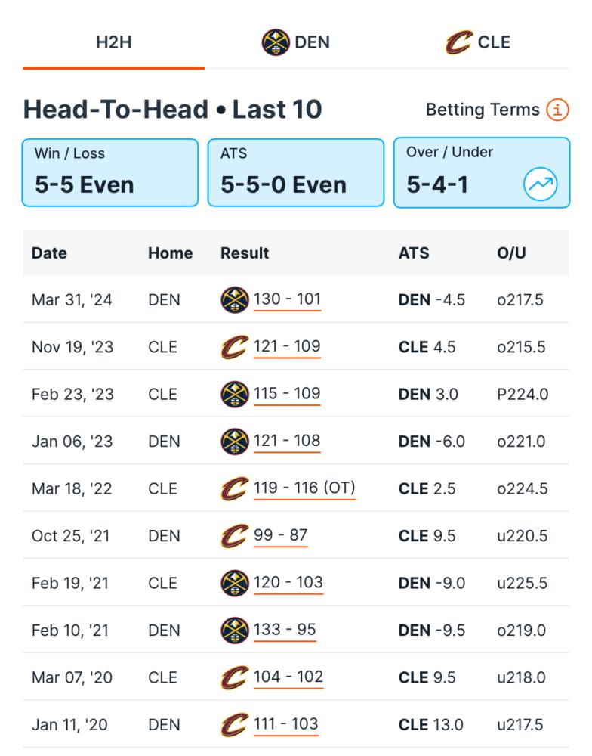Open the CLE team tab
This screenshot has width=592, height=756.
tap(478, 42)
